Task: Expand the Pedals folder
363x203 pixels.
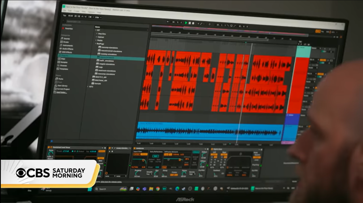Action: 96,40
